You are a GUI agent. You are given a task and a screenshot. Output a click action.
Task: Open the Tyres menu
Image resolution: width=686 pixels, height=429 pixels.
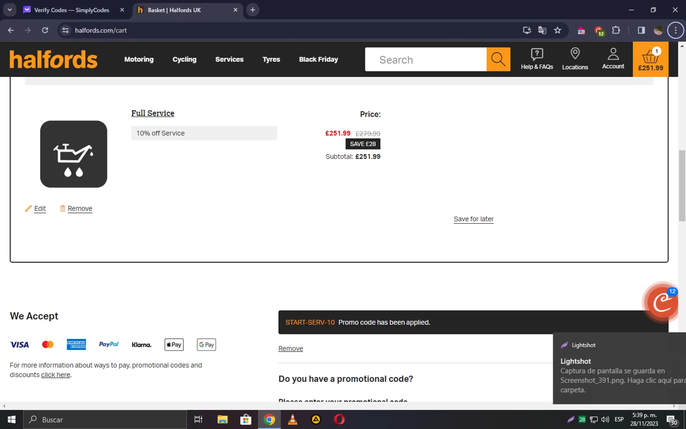pyautogui.click(x=271, y=59)
